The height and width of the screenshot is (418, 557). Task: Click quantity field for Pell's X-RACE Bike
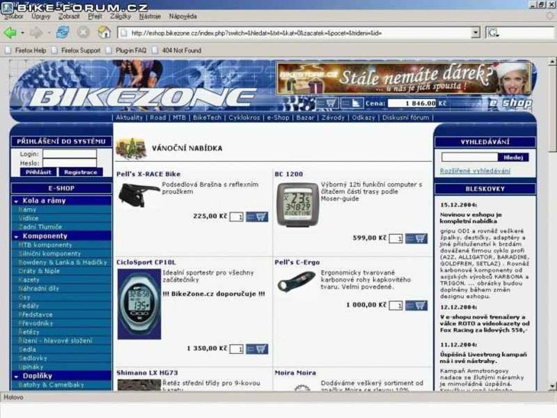click(237, 217)
